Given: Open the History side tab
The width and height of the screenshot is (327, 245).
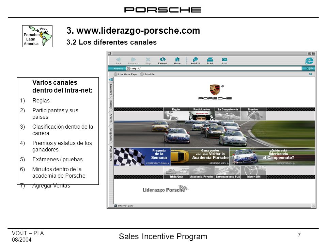Looking at the screenshot, I should 111,104.
